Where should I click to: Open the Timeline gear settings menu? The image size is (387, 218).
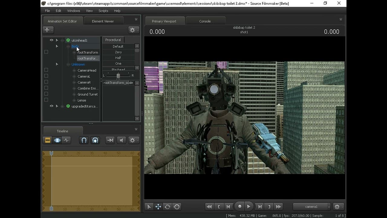tap(133, 140)
